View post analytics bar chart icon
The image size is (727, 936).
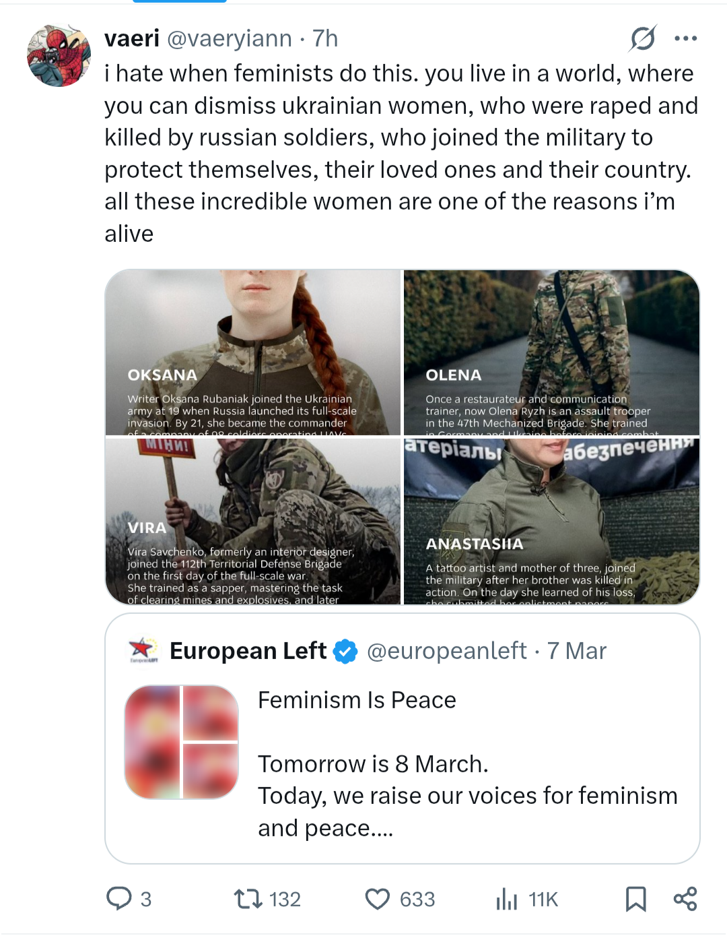[507, 898]
